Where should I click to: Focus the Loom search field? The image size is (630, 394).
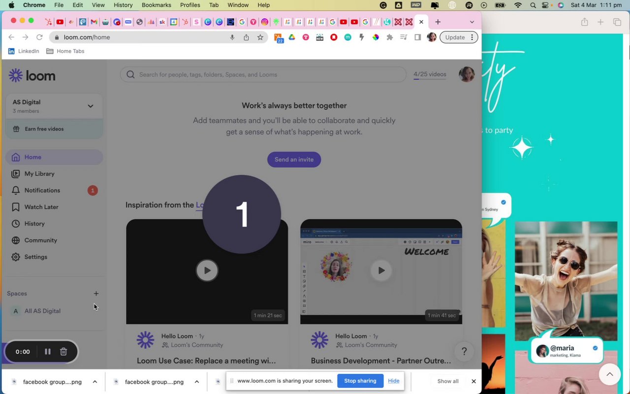[x=263, y=74]
